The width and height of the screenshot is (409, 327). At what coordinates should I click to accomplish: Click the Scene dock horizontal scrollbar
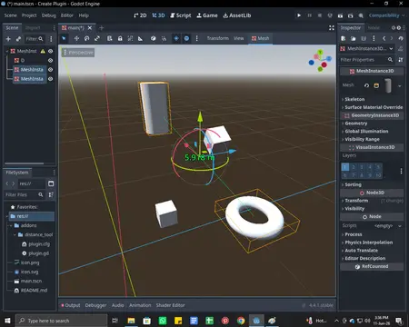(x=25, y=163)
